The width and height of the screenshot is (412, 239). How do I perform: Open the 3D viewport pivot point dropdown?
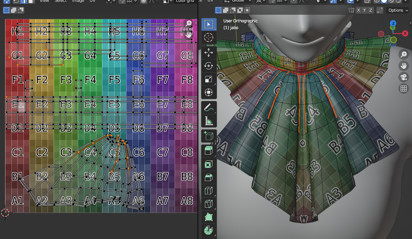click(x=261, y=1)
